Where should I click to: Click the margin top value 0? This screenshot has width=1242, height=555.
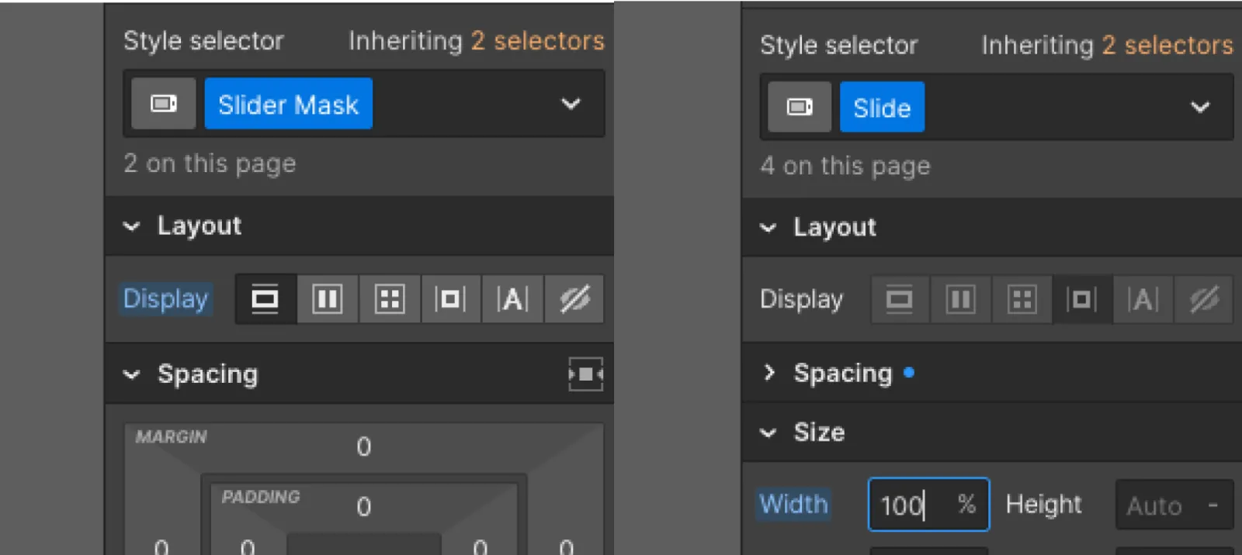tap(364, 446)
